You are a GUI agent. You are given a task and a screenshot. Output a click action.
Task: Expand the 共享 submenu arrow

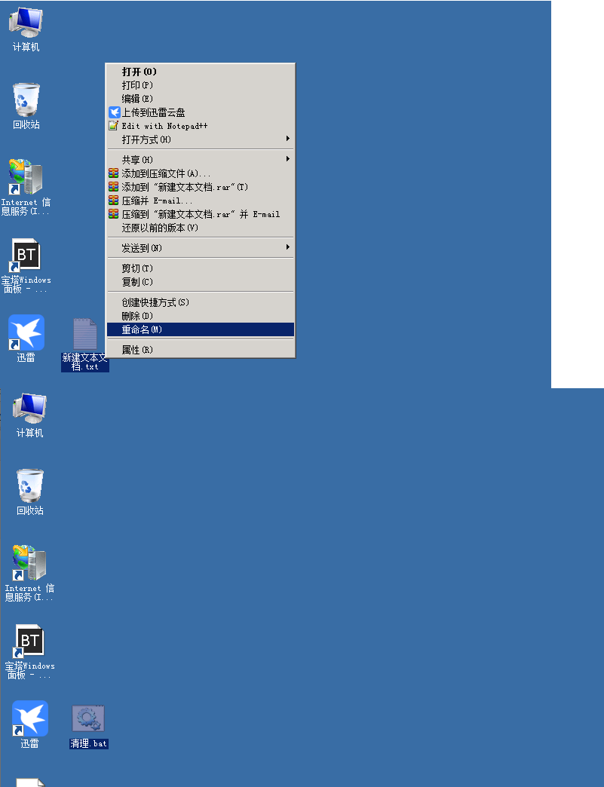287,159
